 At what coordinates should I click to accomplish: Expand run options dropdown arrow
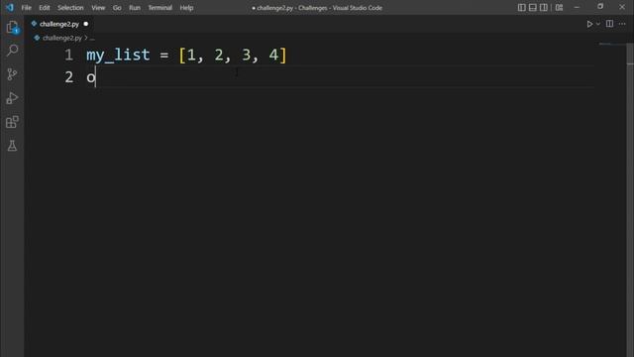click(x=598, y=24)
